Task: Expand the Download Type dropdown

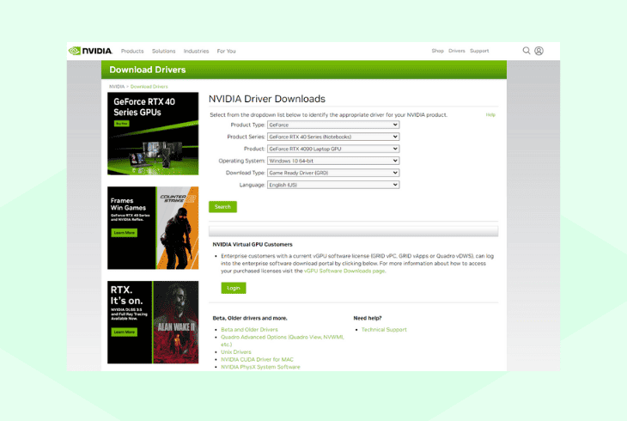Action: (333, 173)
